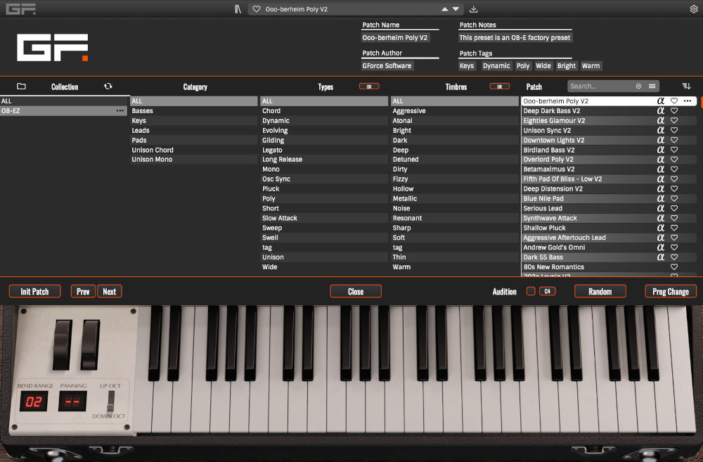The image size is (703, 462).
Task: Open the sort icon at the right of the Patch header
Action: point(687,86)
